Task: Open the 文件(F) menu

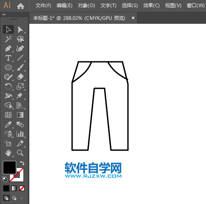Action: tap(43, 6)
